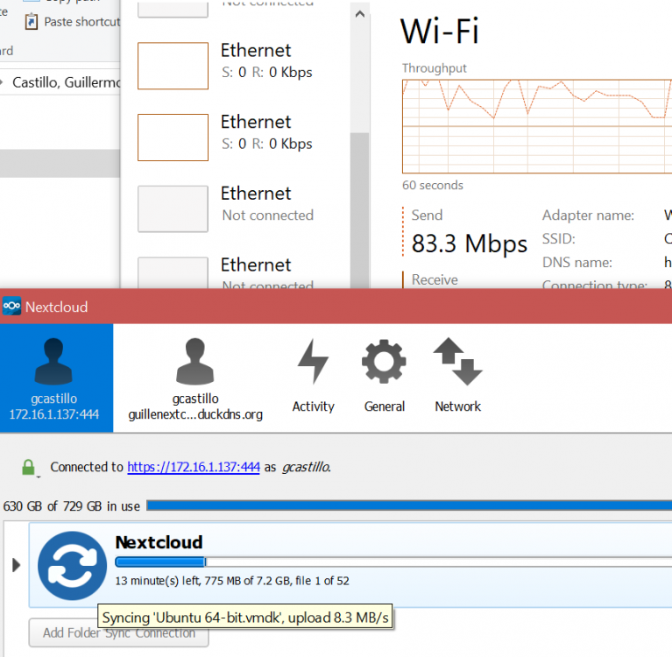This screenshot has width=672, height=657.
Task: Select Castillo, Guillermo in Explorer tree
Action: 66,82
